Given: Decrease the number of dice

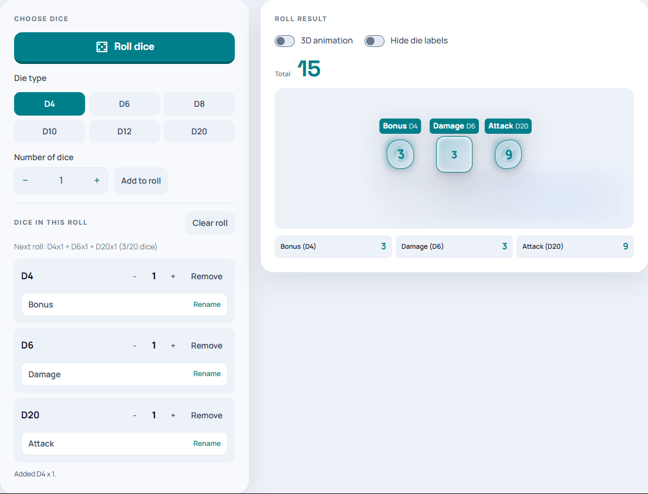Looking at the screenshot, I should (x=25, y=181).
